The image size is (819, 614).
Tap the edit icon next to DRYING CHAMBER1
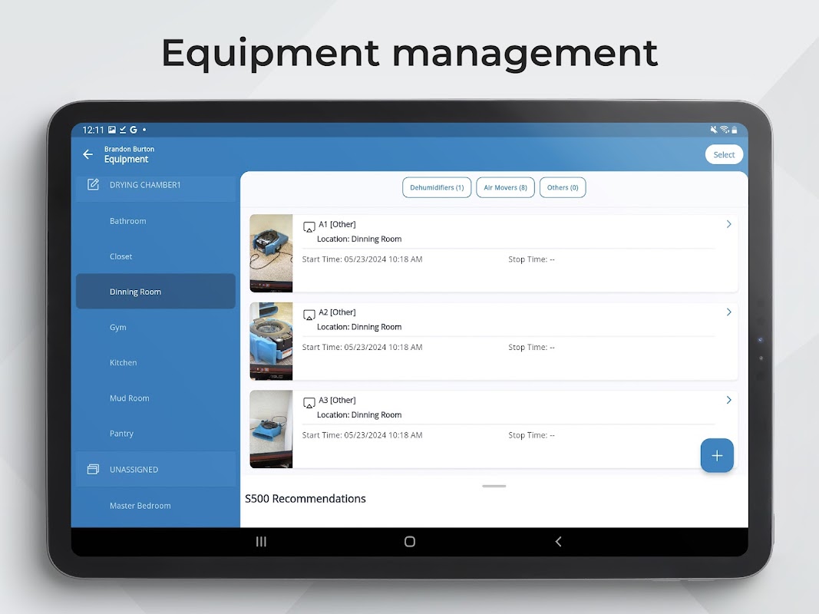tap(93, 184)
